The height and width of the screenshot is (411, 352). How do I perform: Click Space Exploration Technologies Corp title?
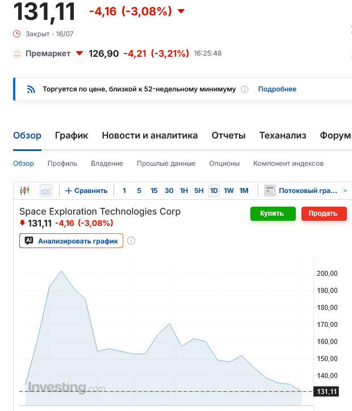100,211
